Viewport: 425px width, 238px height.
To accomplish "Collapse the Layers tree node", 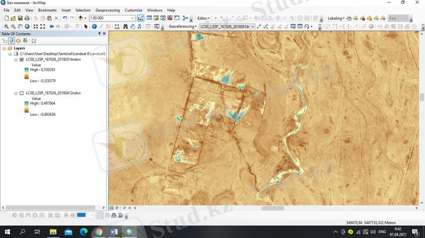I will (4, 48).
